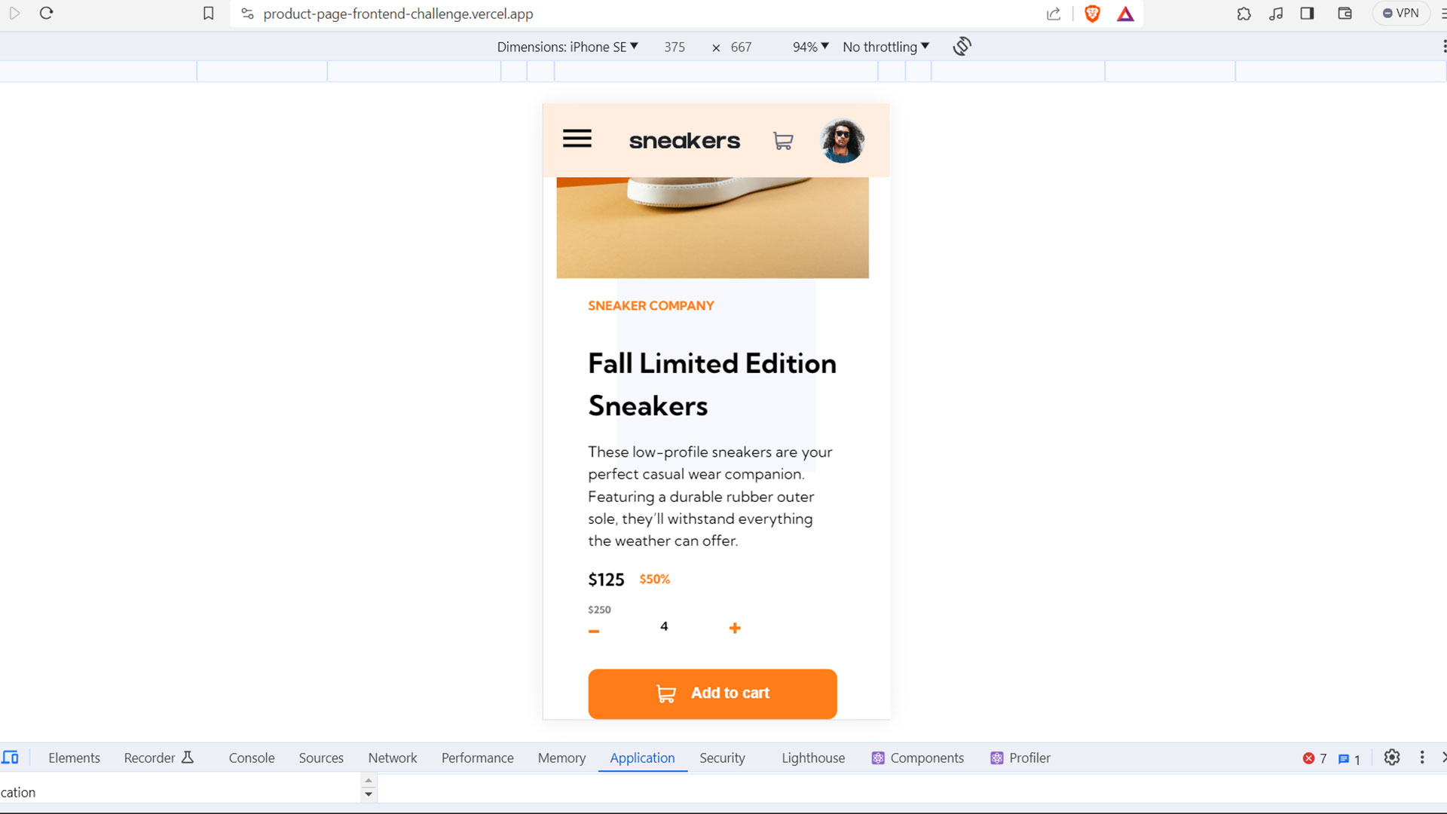Switch to the Network tab
1447x814 pixels.
click(393, 757)
